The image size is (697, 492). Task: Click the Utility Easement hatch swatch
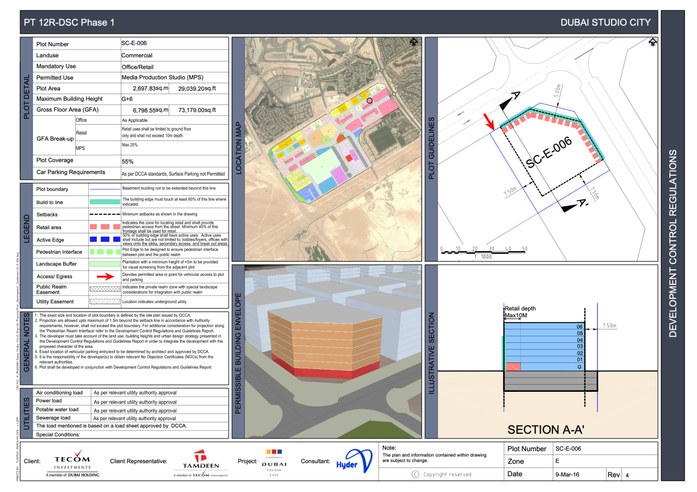pyautogui.click(x=104, y=301)
